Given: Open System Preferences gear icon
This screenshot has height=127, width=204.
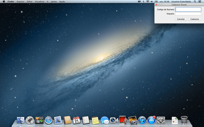Looking at the screenshot, I should pos(161,120).
